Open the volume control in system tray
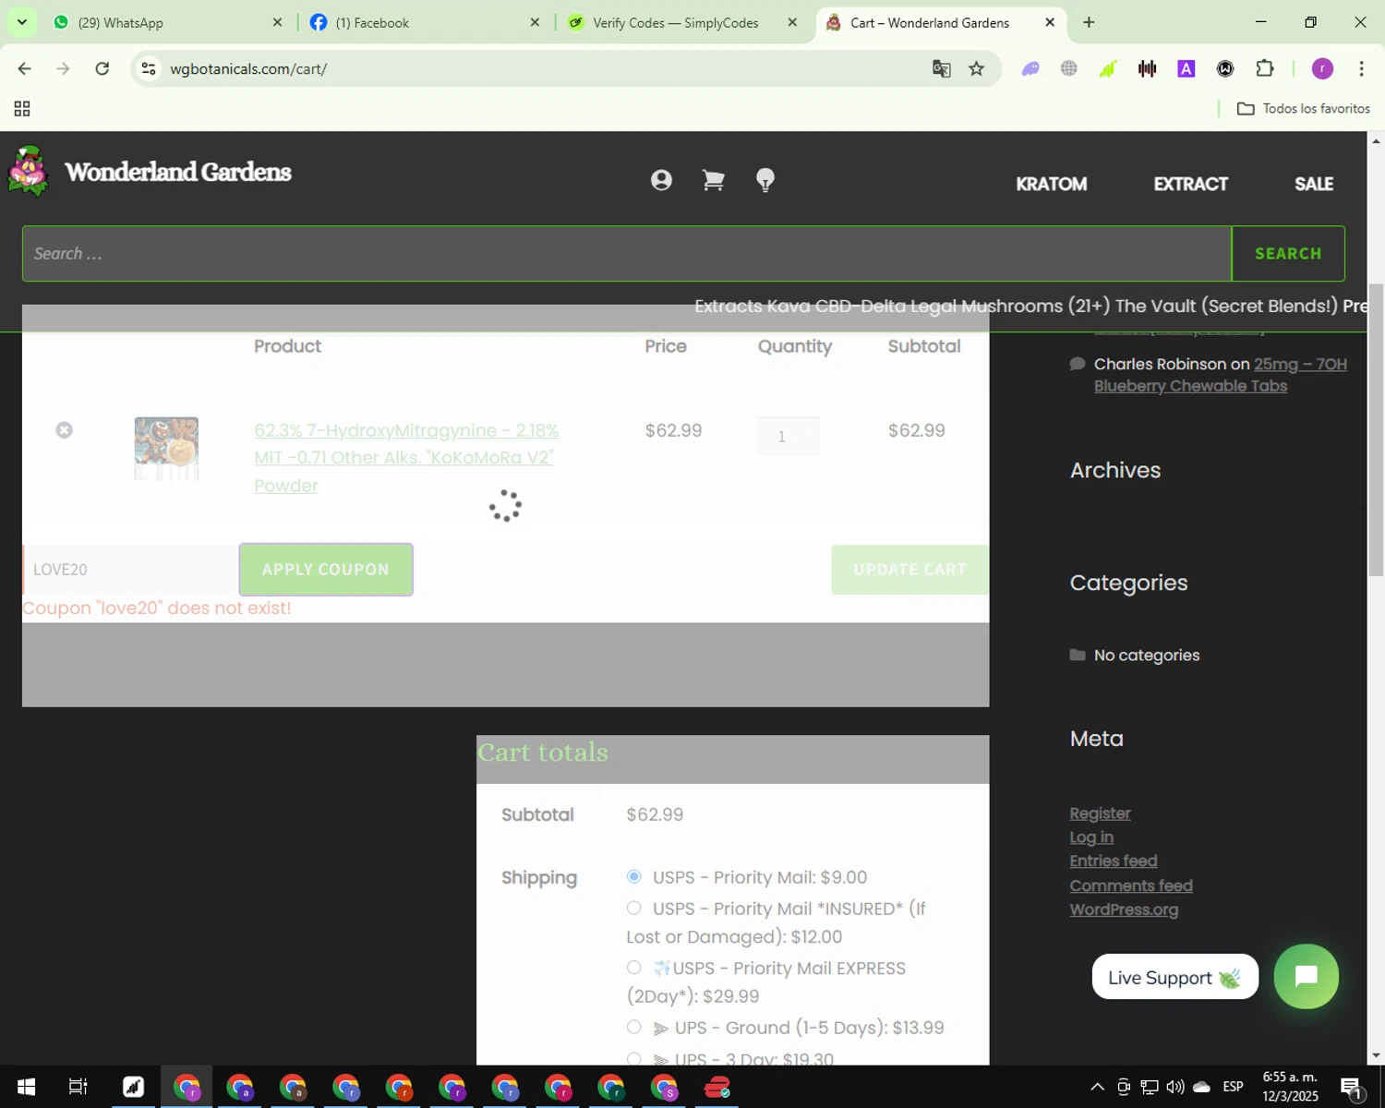The image size is (1385, 1108). point(1174,1087)
